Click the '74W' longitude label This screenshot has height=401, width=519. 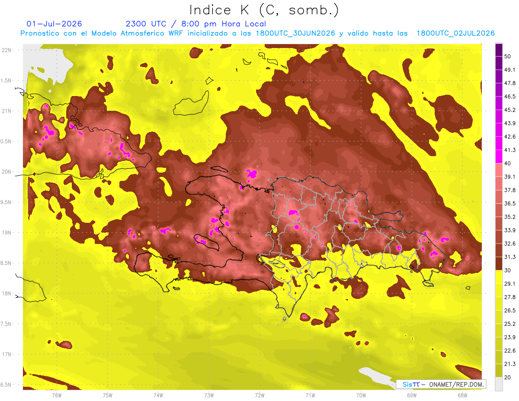coord(158,395)
